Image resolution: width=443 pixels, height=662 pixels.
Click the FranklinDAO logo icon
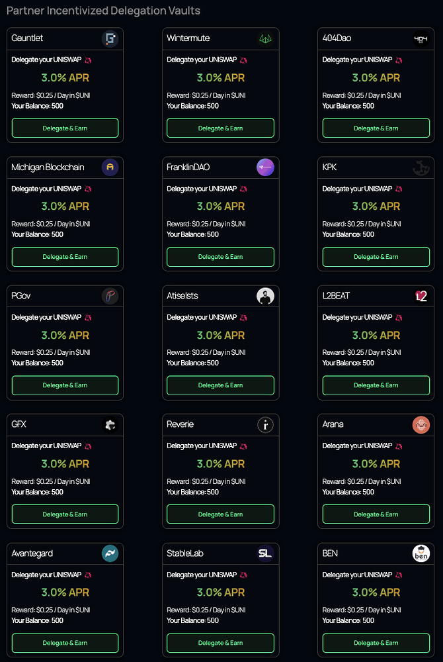265,167
